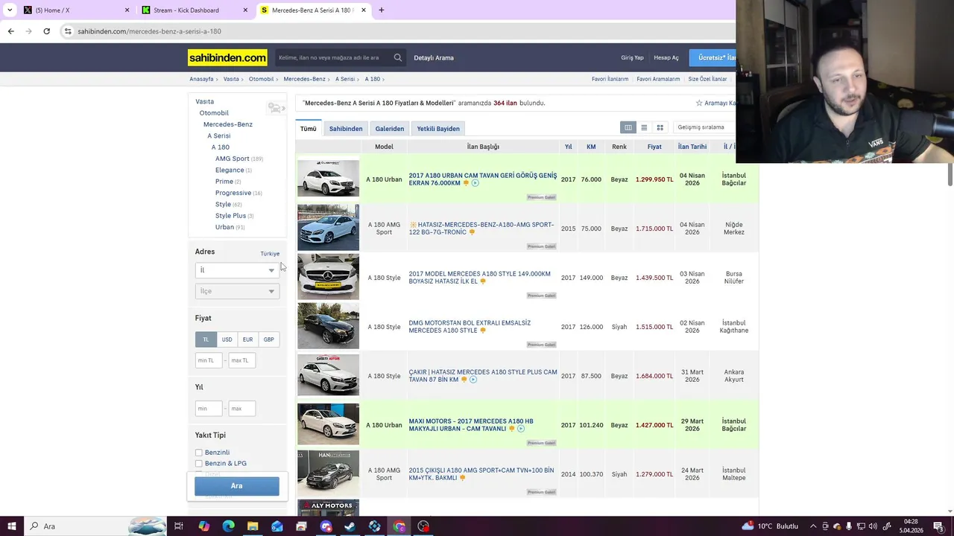Click the star icon beside Aramayı Kaydet
954x536 pixels.
coord(699,103)
